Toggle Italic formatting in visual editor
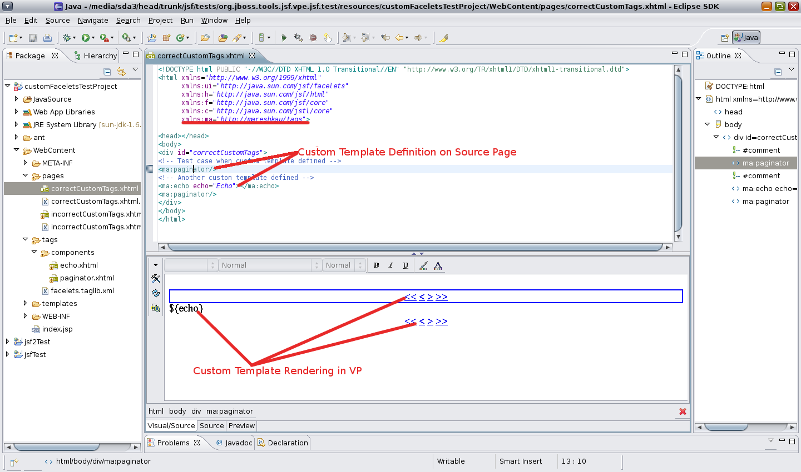801x472 pixels. (391, 265)
